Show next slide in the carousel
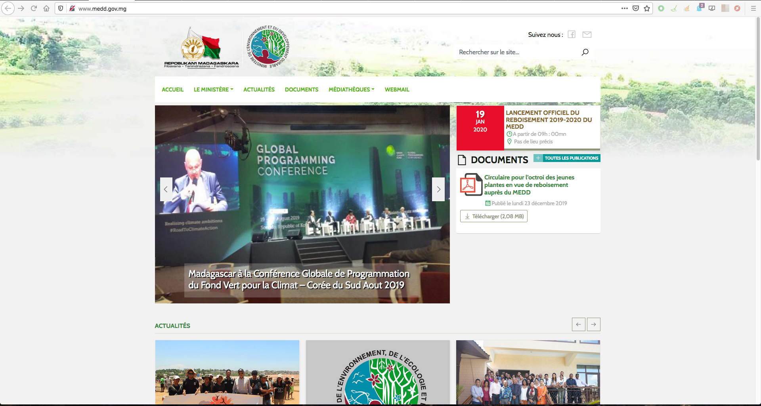 [x=438, y=189]
